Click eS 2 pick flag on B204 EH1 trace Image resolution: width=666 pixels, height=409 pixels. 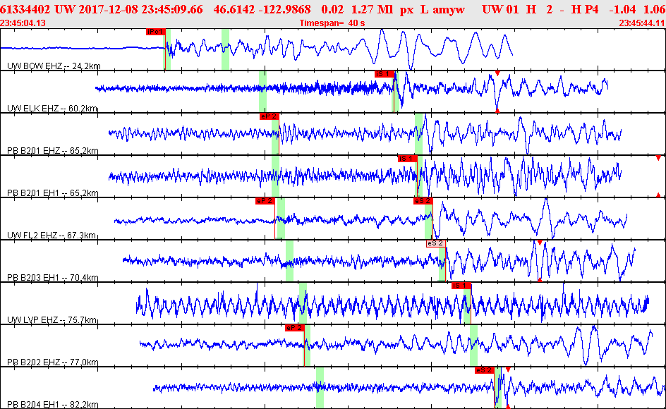(485, 370)
